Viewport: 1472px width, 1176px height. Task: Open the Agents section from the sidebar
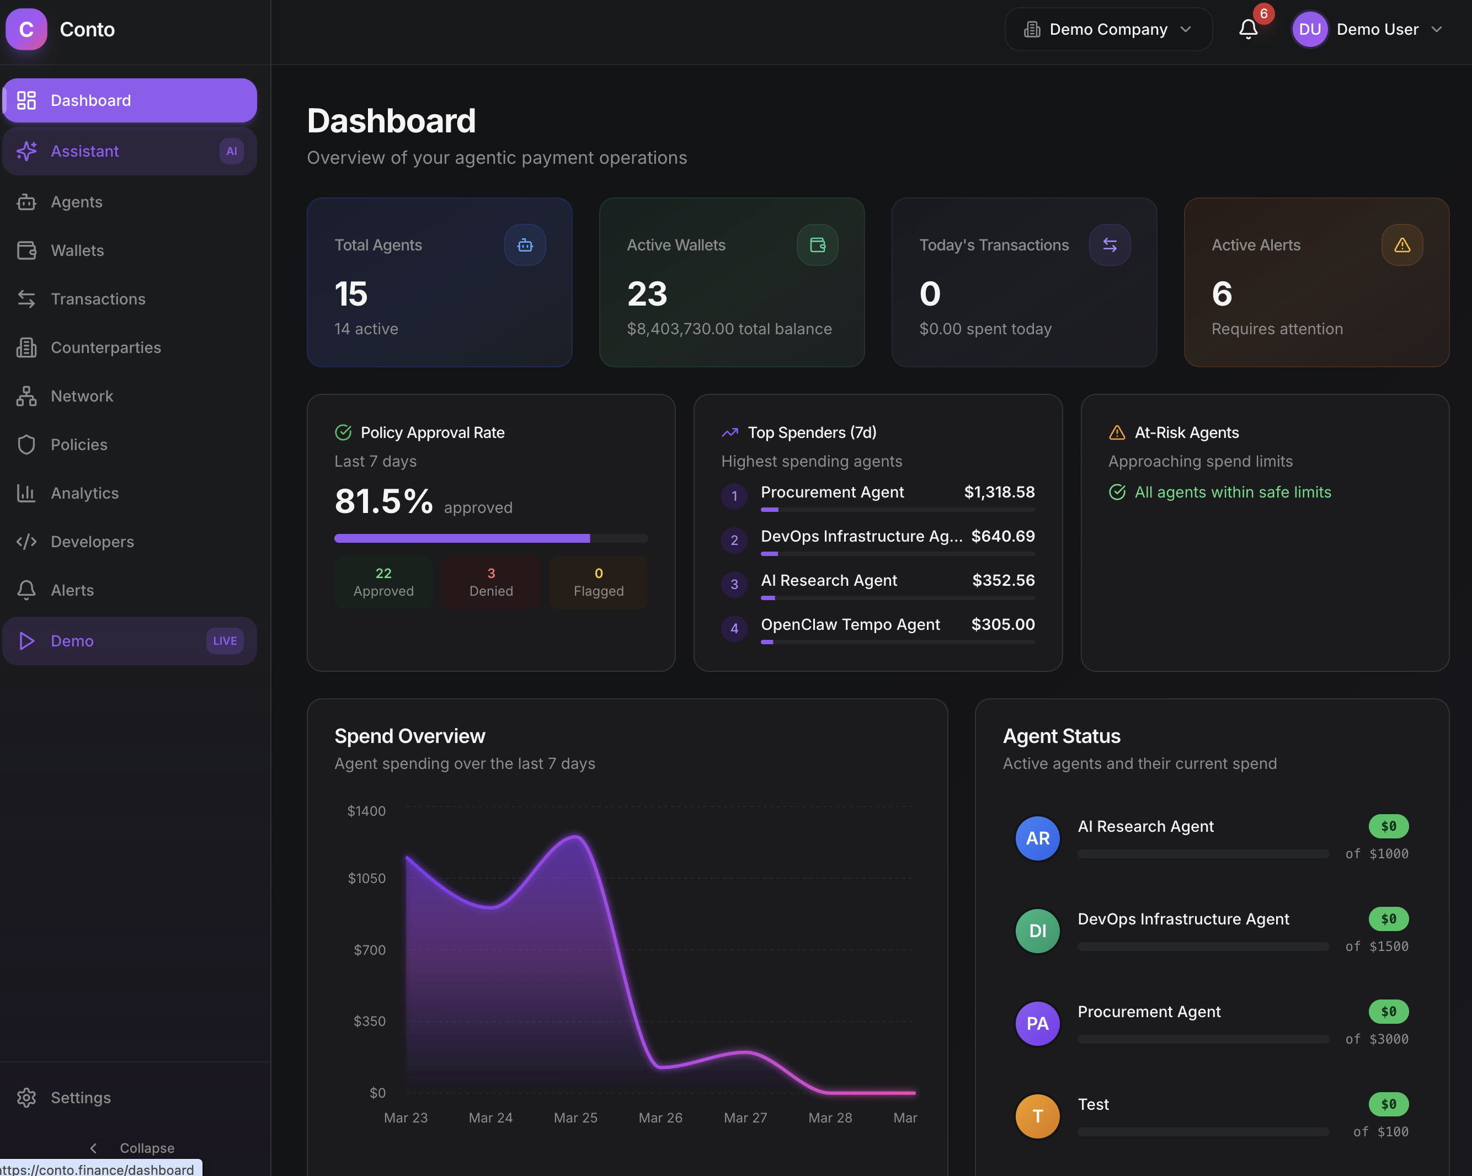(76, 201)
